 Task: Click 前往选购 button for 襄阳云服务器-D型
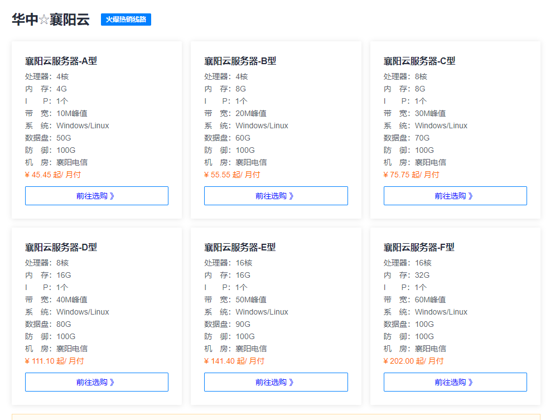(x=96, y=382)
